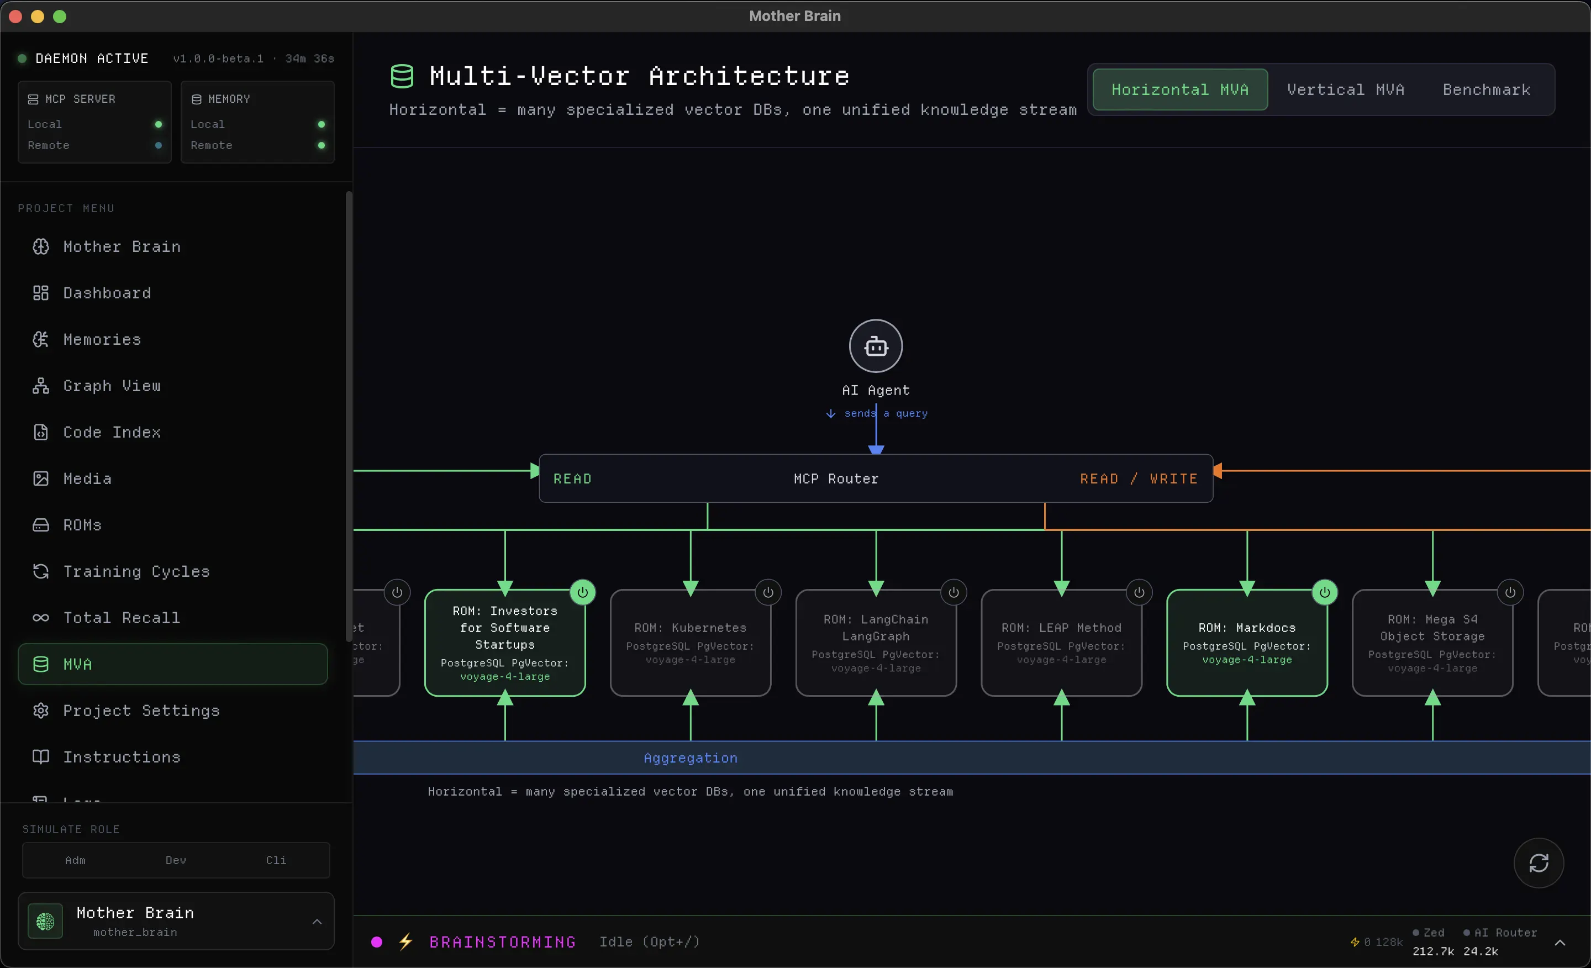
Task: Click the Aggregation bar
Action: coord(972,757)
